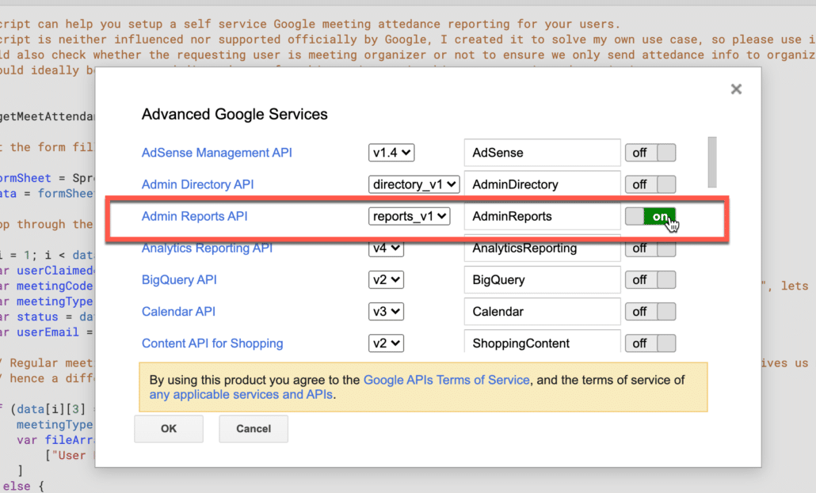
Task: Open the reports_v1 version dropdown
Action: 409,216
